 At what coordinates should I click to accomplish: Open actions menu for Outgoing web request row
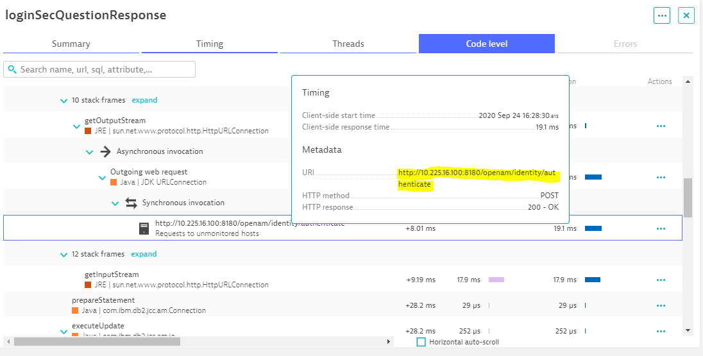point(661,177)
